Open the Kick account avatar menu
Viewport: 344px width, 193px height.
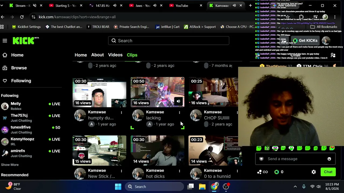(326, 40)
